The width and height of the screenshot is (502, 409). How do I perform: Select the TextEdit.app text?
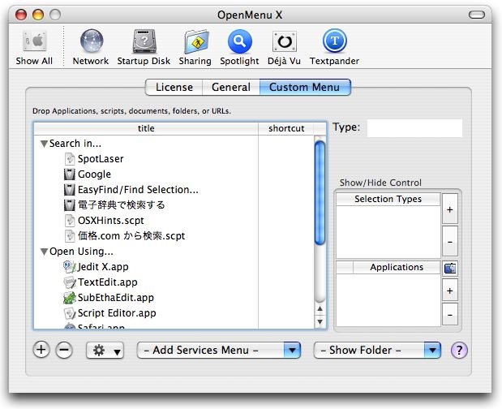108,282
